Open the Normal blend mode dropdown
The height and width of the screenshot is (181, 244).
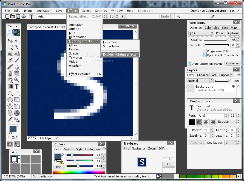click(x=200, y=81)
